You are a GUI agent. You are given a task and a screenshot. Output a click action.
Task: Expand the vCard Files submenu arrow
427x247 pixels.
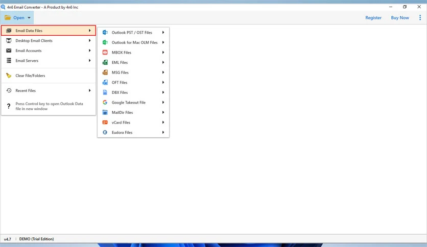[x=163, y=122]
